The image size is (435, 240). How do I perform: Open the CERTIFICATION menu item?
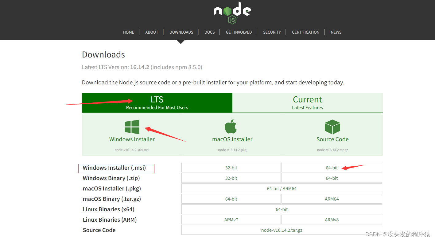point(306,32)
